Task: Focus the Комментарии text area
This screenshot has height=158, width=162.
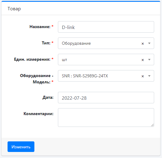Action: 106,118
